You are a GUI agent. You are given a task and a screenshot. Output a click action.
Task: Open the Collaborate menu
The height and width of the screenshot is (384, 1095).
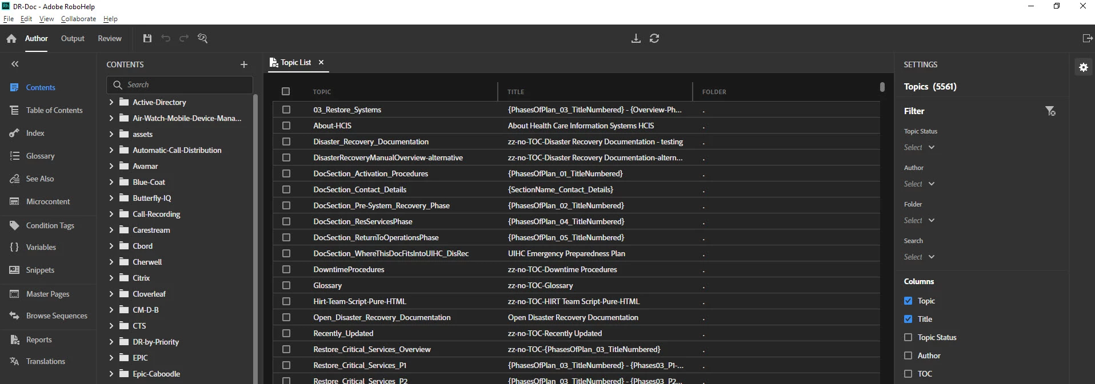[78, 19]
